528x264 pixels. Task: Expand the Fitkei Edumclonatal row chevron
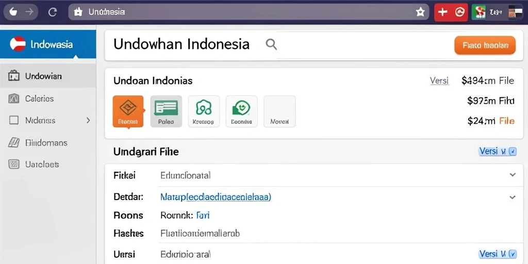(513, 175)
